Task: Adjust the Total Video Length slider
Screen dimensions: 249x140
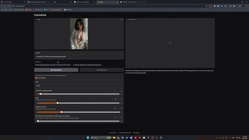Action: tap(78, 94)
